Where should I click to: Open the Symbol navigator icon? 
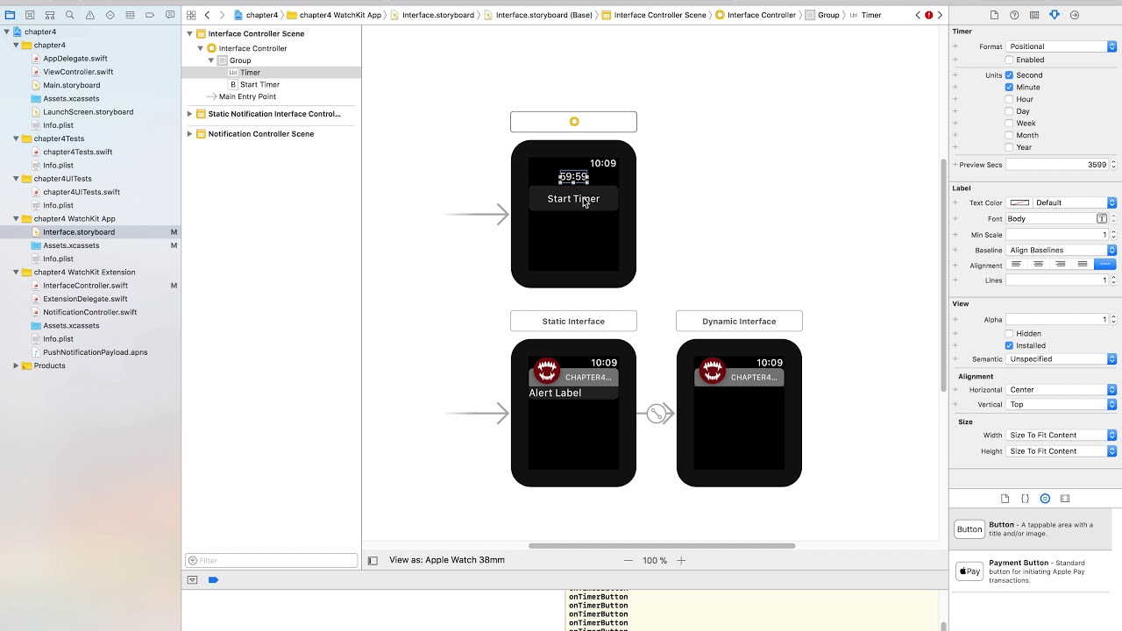(x=50, y=15)
